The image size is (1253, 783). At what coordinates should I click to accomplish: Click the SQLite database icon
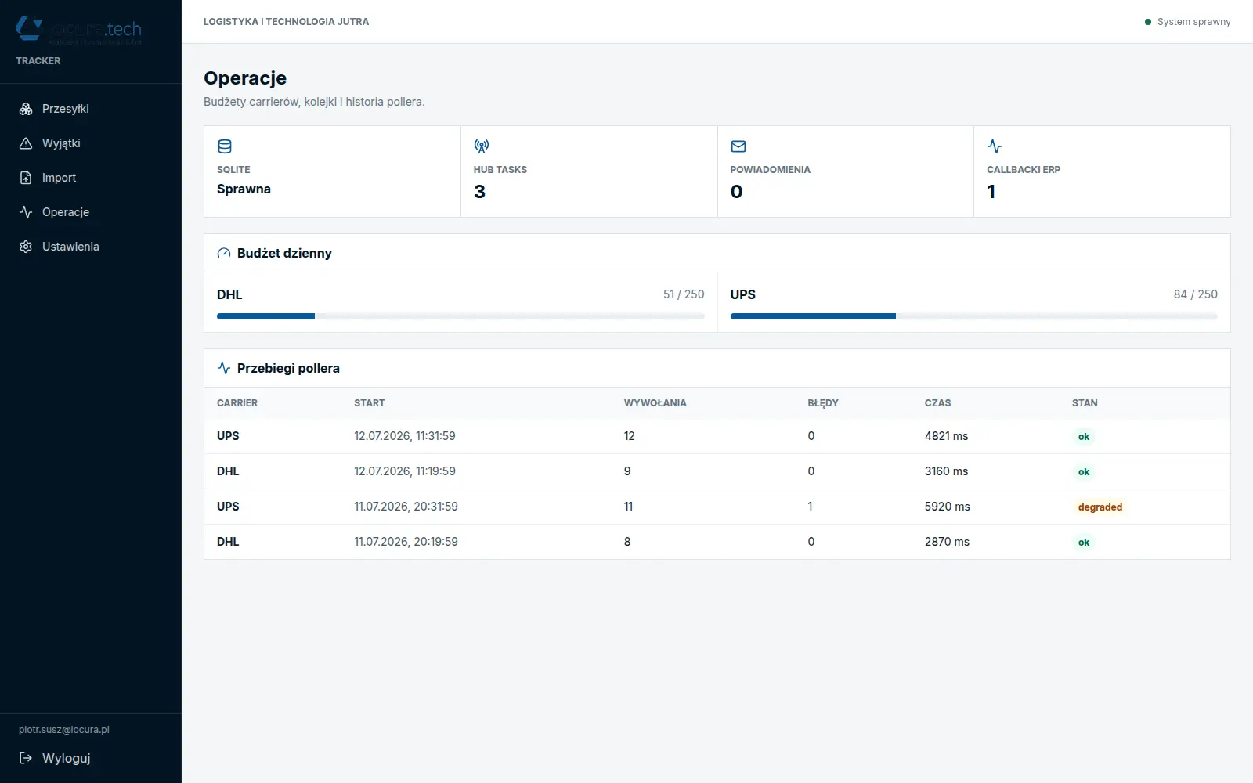225,146
